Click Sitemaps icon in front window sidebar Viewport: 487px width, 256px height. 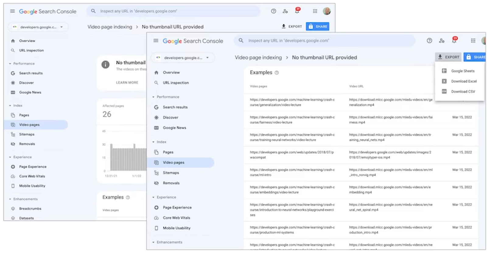156,173
